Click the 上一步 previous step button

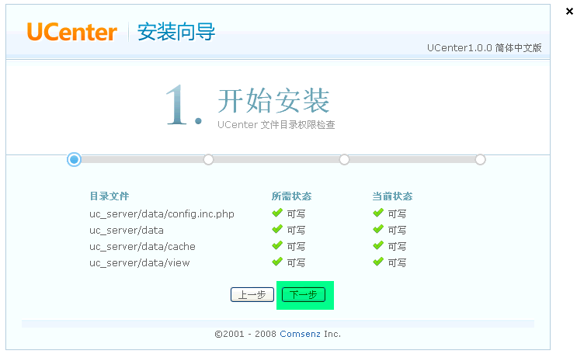pyautogui.click(x=252, y=295)
